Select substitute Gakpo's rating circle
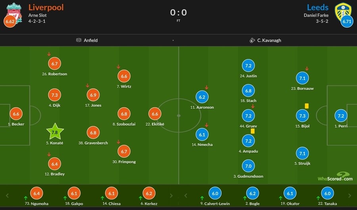 [x=74, y=194]
